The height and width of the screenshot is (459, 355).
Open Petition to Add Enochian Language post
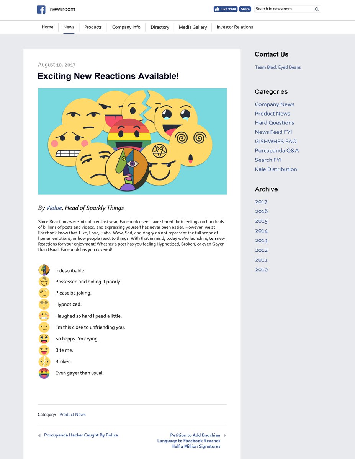click(189, 441)
